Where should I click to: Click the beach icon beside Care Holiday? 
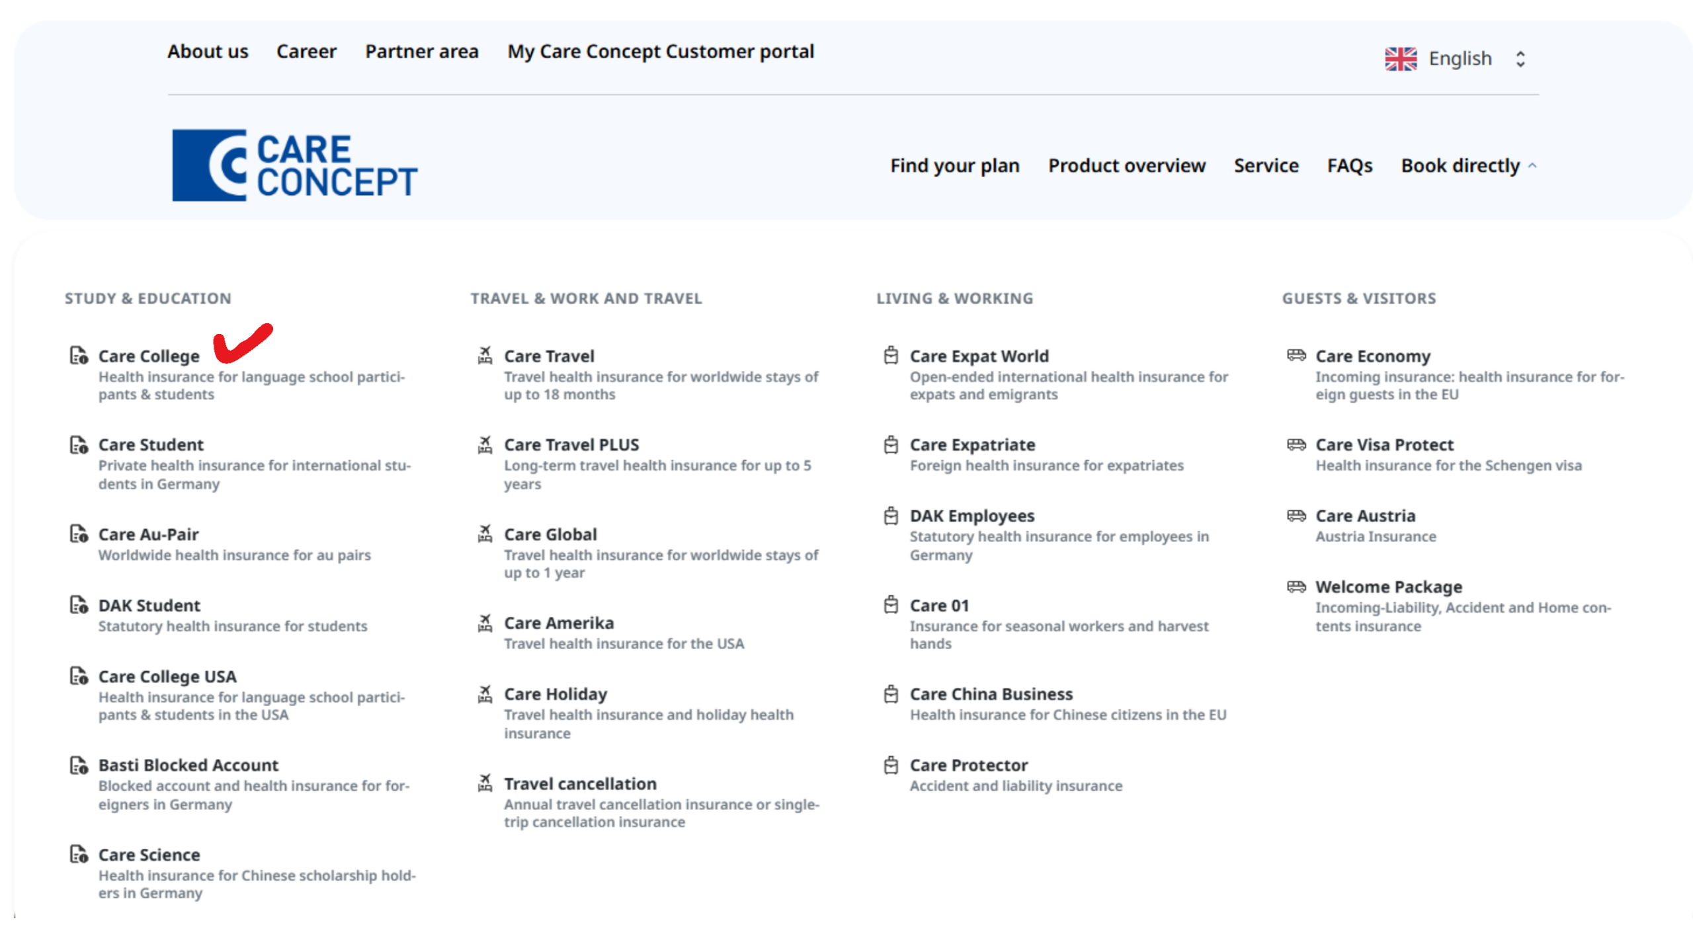click(485, 694)
